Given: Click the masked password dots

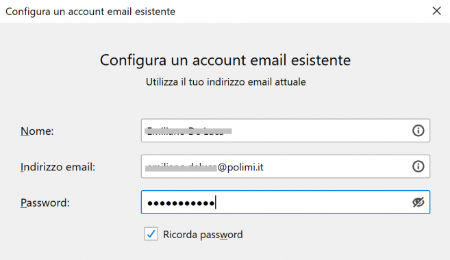Looking at the screenshot, I should [x=181, y=203].
